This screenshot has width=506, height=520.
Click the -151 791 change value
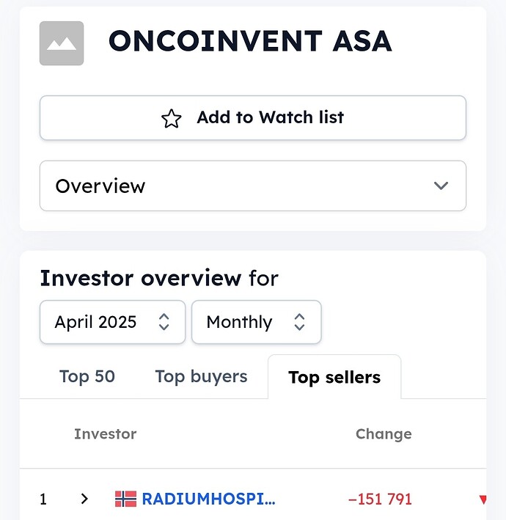point(380,499)
